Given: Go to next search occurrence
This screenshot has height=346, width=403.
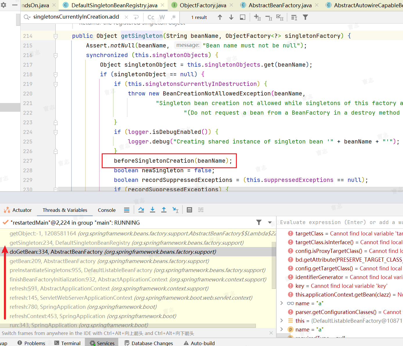Looking at the screenshot, I should (x=231, y=17).
